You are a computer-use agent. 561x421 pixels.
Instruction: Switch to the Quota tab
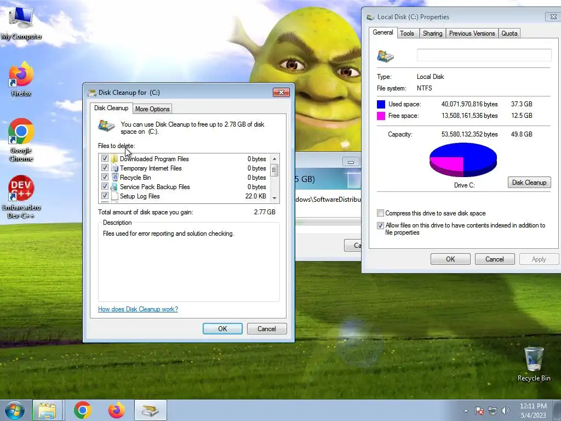tap(509, 33)
